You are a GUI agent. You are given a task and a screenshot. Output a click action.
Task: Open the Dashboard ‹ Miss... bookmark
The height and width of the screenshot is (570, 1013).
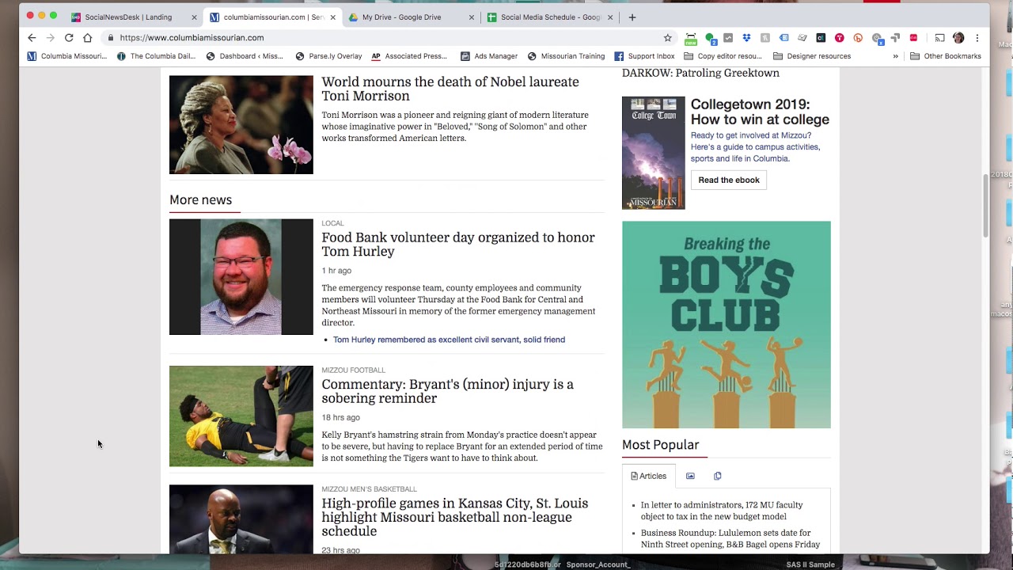[x=245, y=56]
